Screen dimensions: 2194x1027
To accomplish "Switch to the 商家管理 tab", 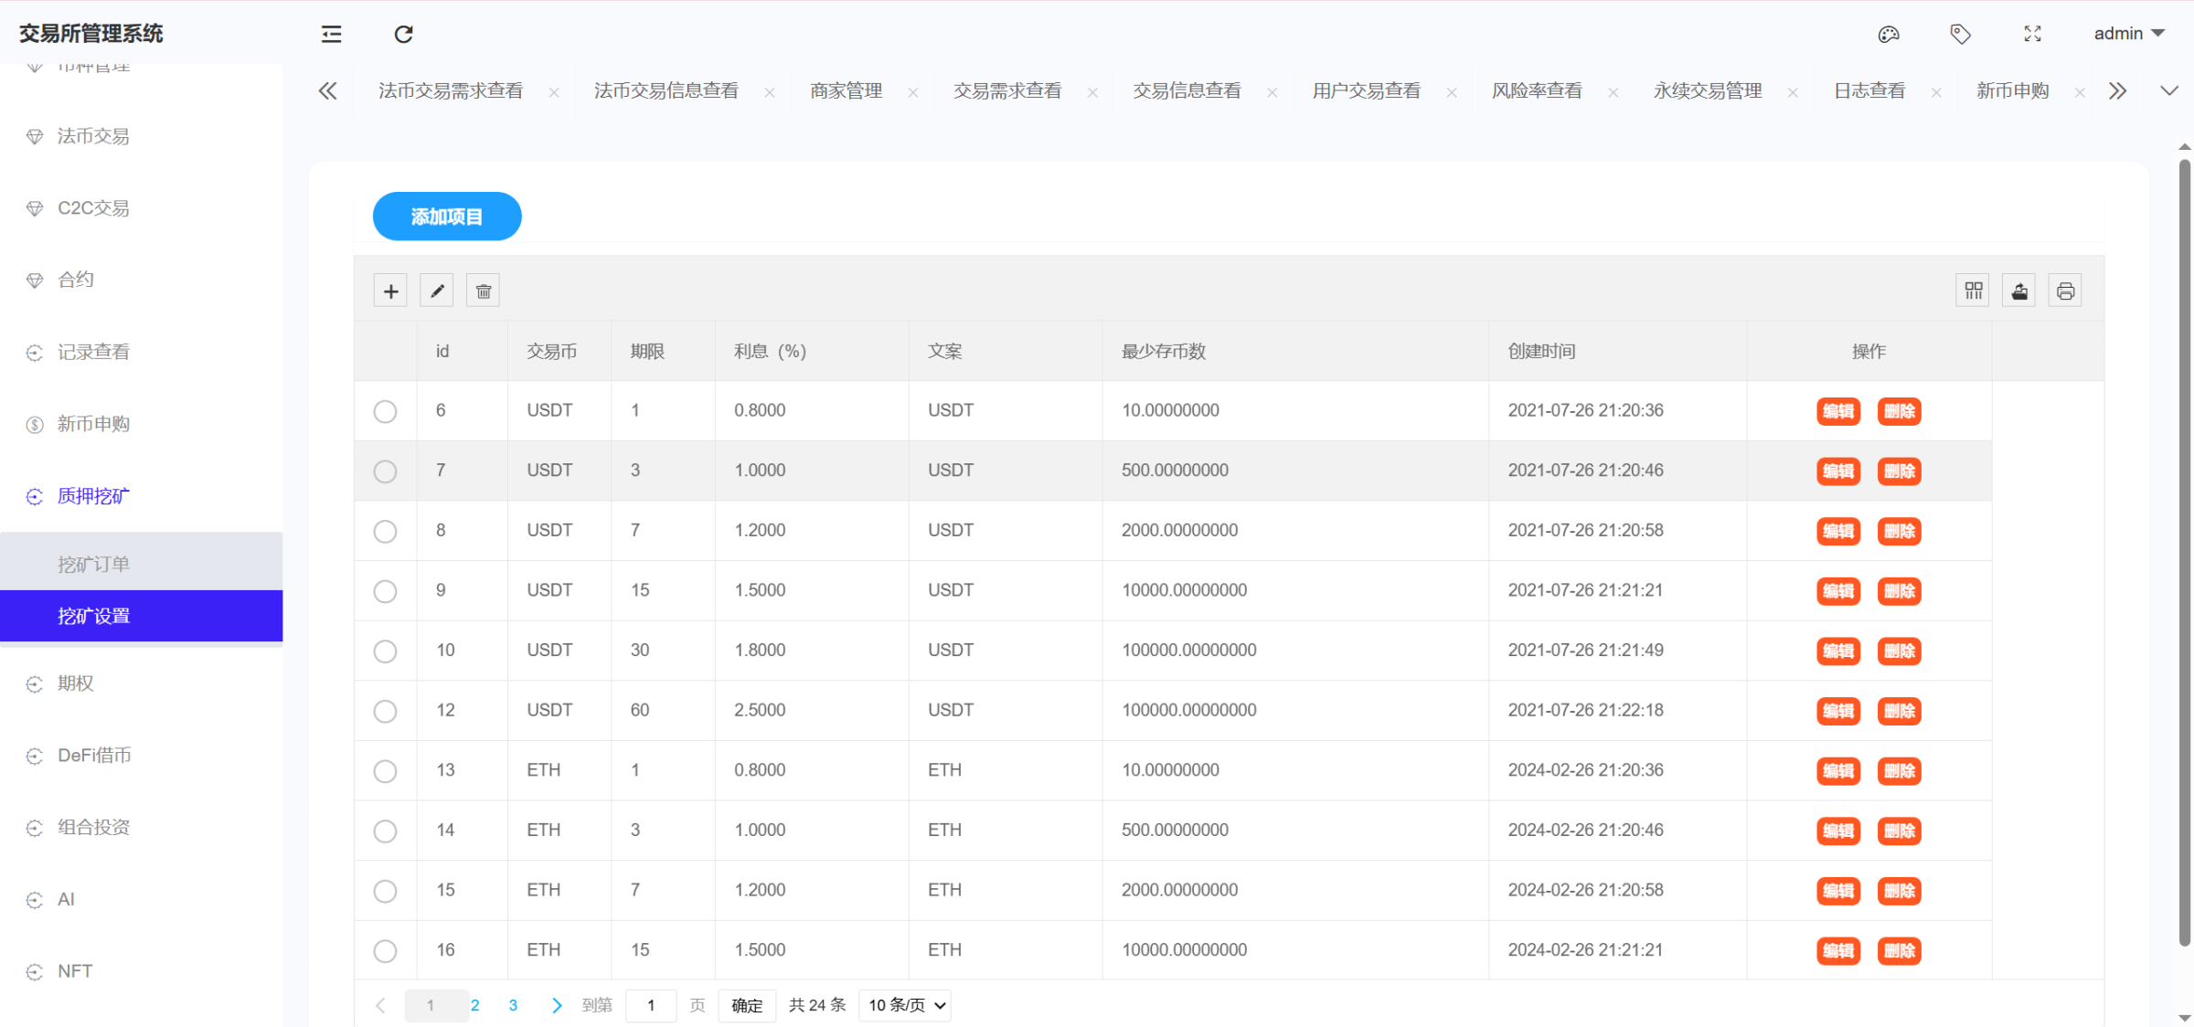I will tap(846, 91).
